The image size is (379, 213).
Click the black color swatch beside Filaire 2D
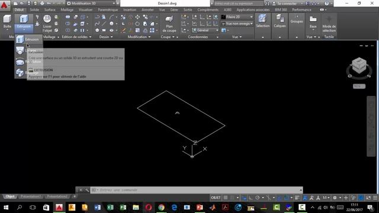224,17
